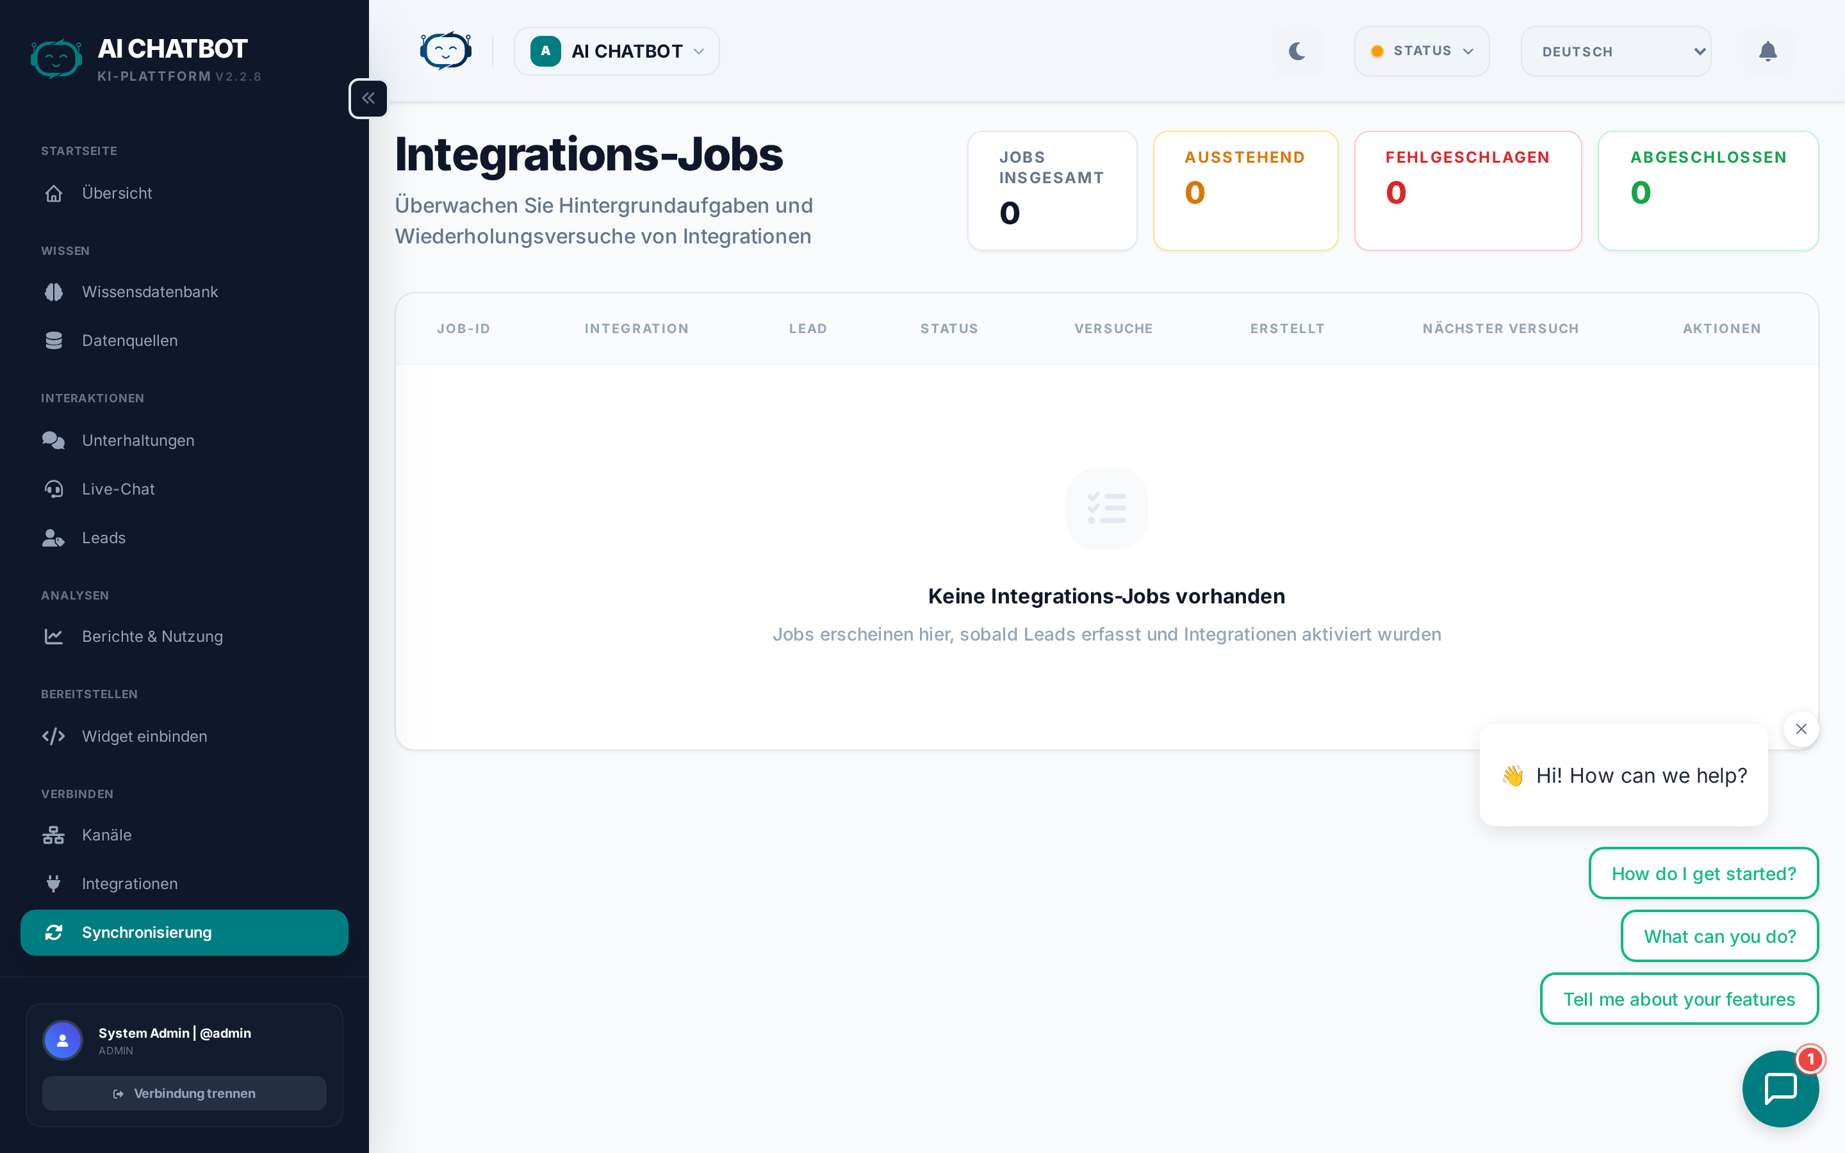Click the Datenquellen database icon
This screenshot has width=1845, height=1153.
[53, 341]
